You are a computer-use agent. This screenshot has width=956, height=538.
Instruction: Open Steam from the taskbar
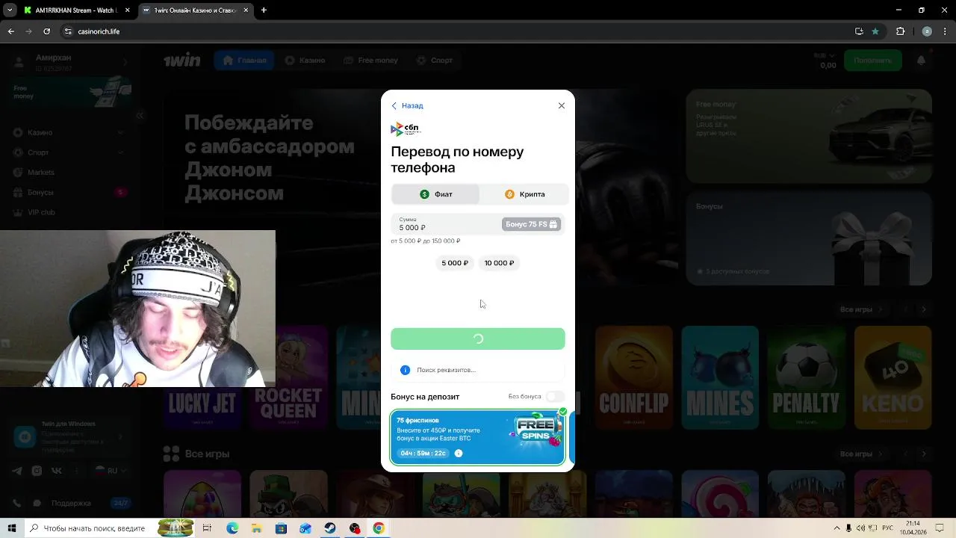click(x=329, y=528)
